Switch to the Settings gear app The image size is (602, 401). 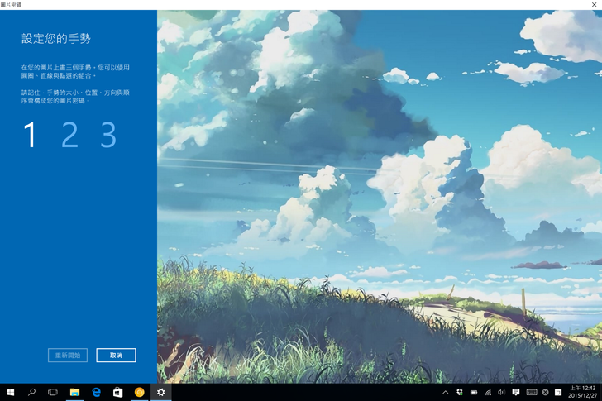pos(160,392)
